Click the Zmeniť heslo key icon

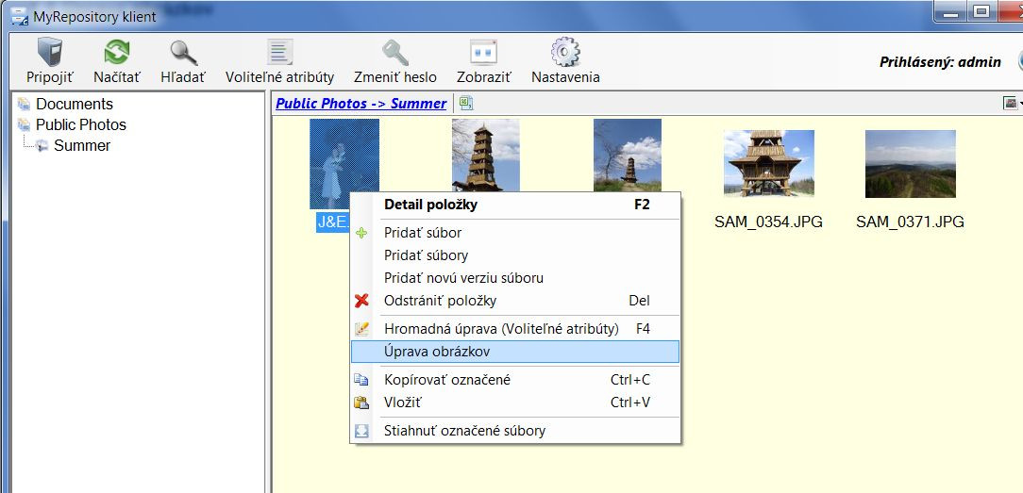tap(394, 52)
